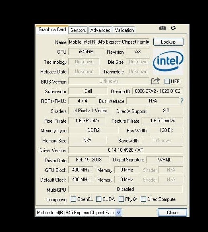Screen dimensions: 208x232
Task: Click the "Computing" label
Action: pos(56,200)
